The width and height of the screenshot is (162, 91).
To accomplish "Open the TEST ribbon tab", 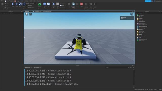I will (x=31, y=1).
